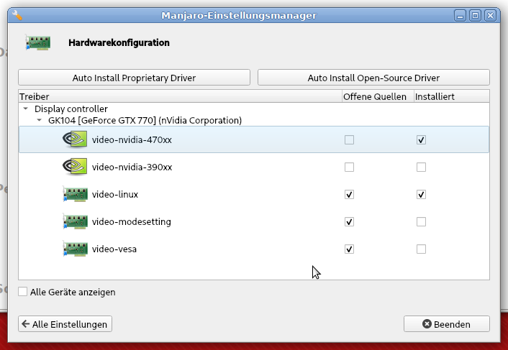Click Auto Install Open-Source Driver button
The height and width of the screenshot is (350, 508).
pos(373,78)
